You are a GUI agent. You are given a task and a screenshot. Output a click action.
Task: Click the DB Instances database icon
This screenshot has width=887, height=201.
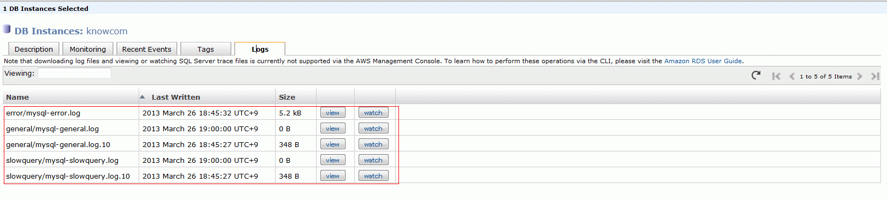7,29
